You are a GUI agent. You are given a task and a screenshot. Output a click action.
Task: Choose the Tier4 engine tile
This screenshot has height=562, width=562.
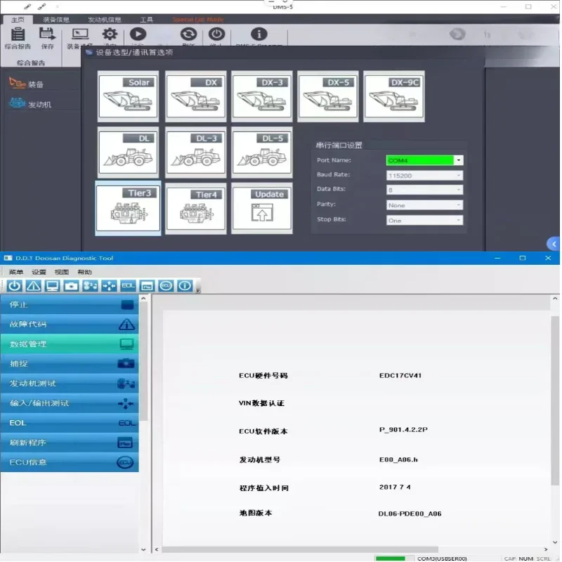pos(196,209)
